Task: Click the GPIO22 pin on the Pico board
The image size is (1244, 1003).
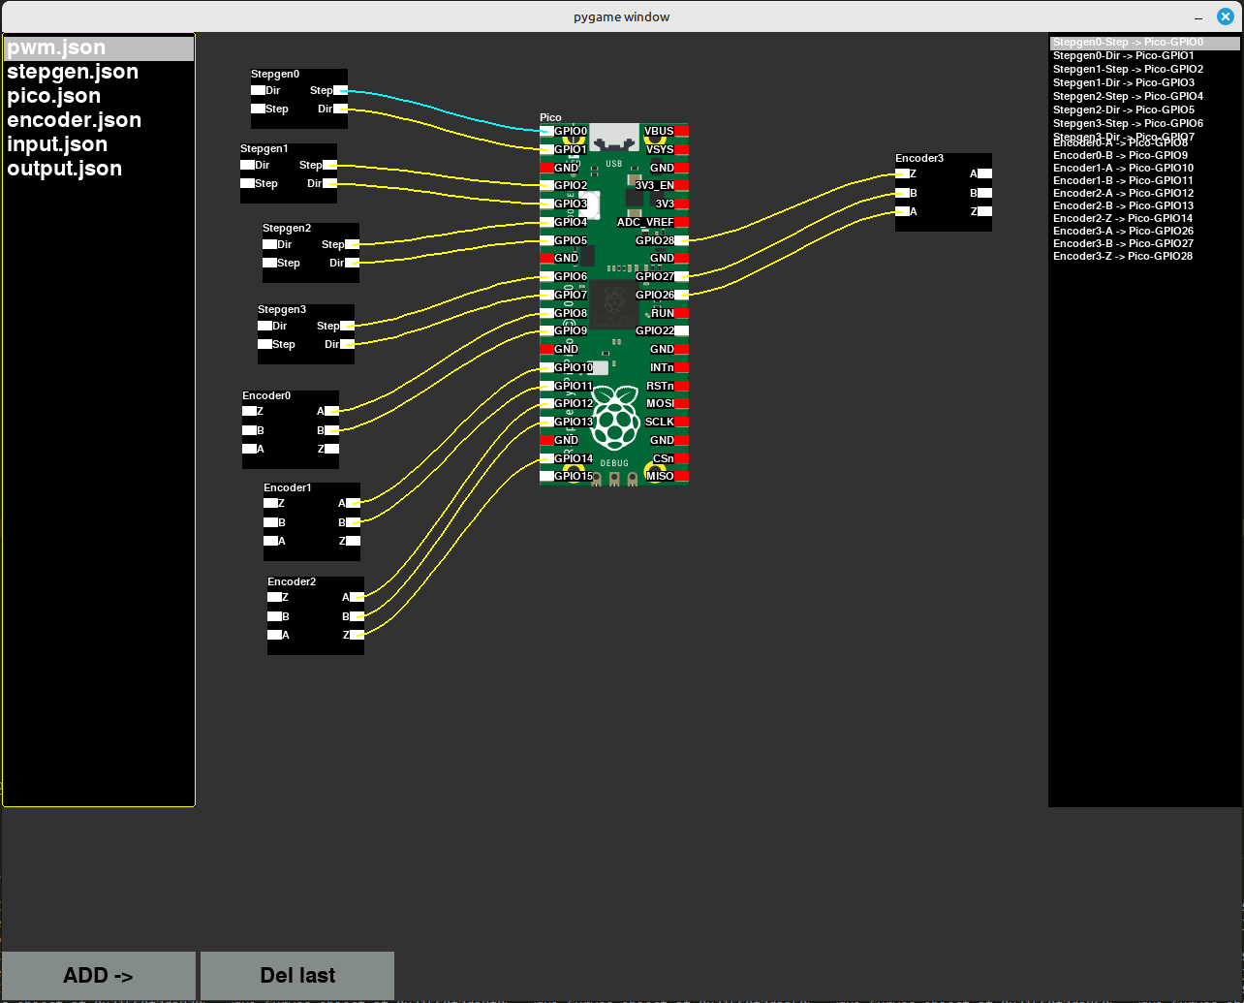Action: pos(681,330)
